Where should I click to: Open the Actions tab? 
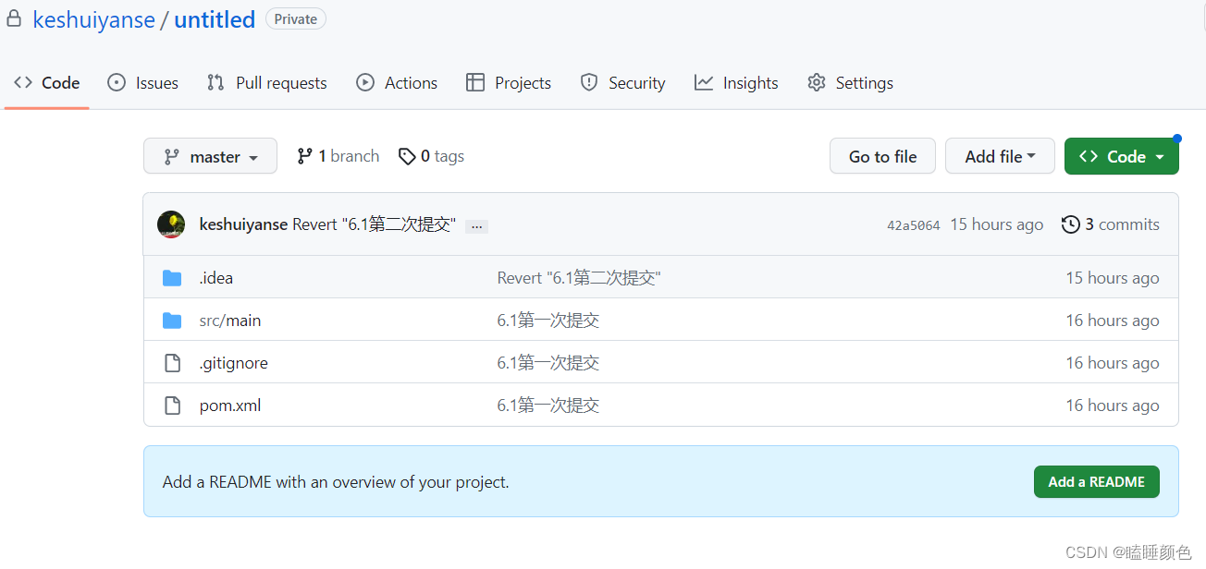397,83
